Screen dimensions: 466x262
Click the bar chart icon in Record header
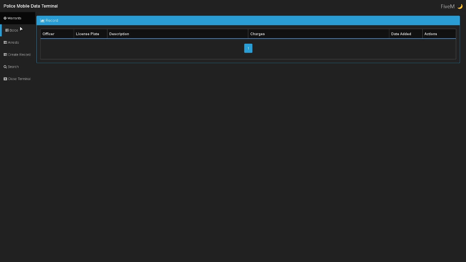click(43, 20)
